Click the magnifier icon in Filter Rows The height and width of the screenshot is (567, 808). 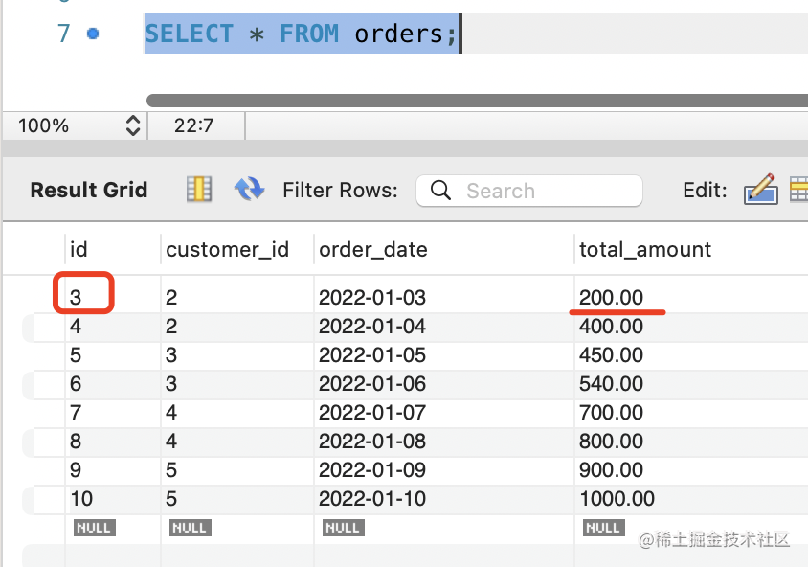coord(440,191)
